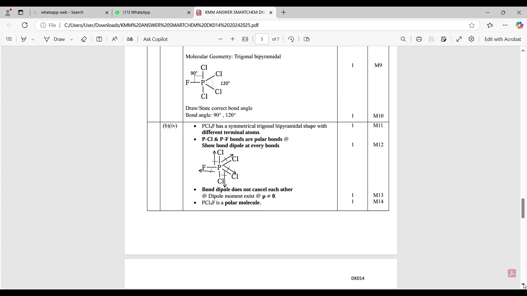Click 'PCl4F is a polar molecule.' text
The image size is (527, 296).
(x=231, y=203)
